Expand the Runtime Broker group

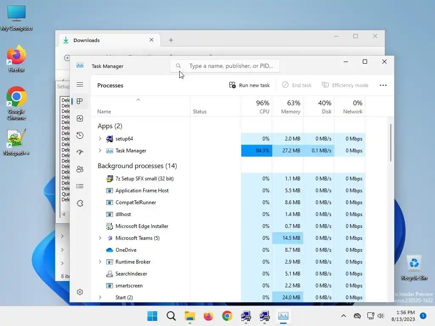(x=100, y=261)
